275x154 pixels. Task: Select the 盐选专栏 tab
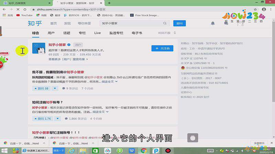(x=116, y=33)
